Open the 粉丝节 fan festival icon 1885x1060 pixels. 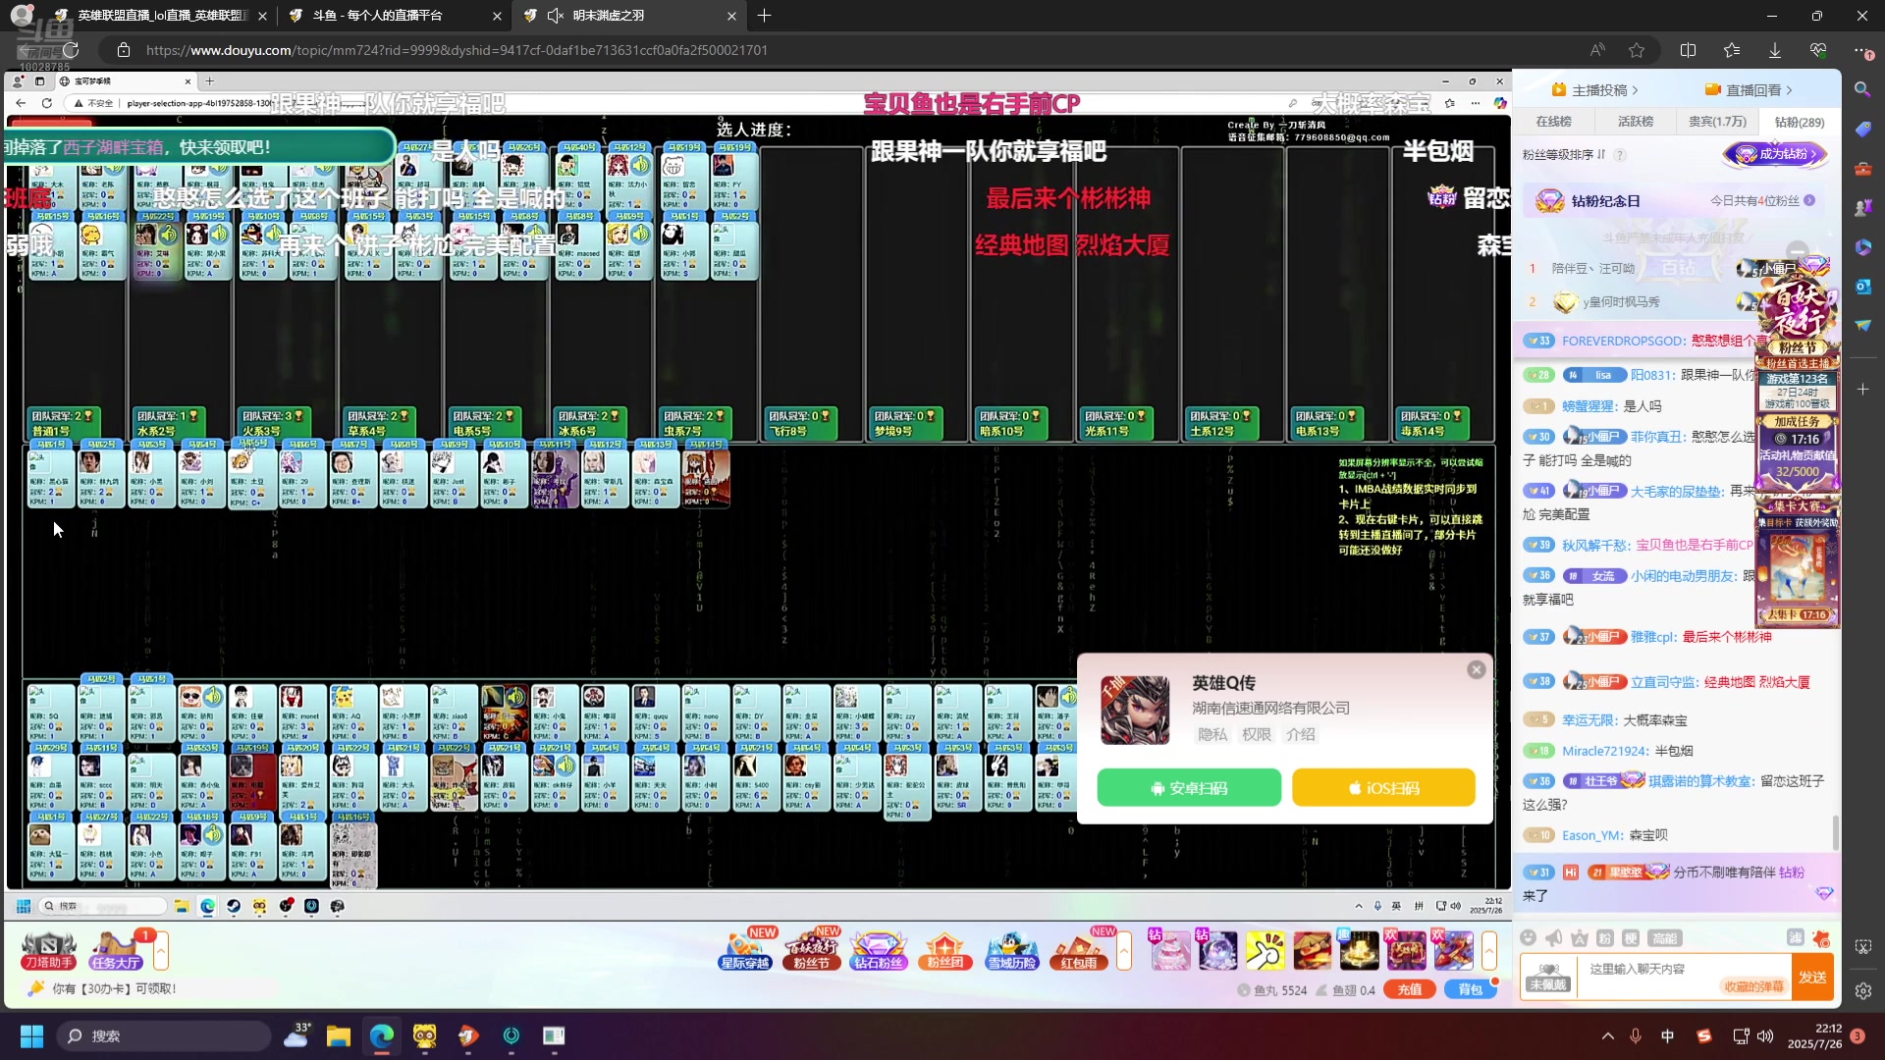click(x=811, y=950)
